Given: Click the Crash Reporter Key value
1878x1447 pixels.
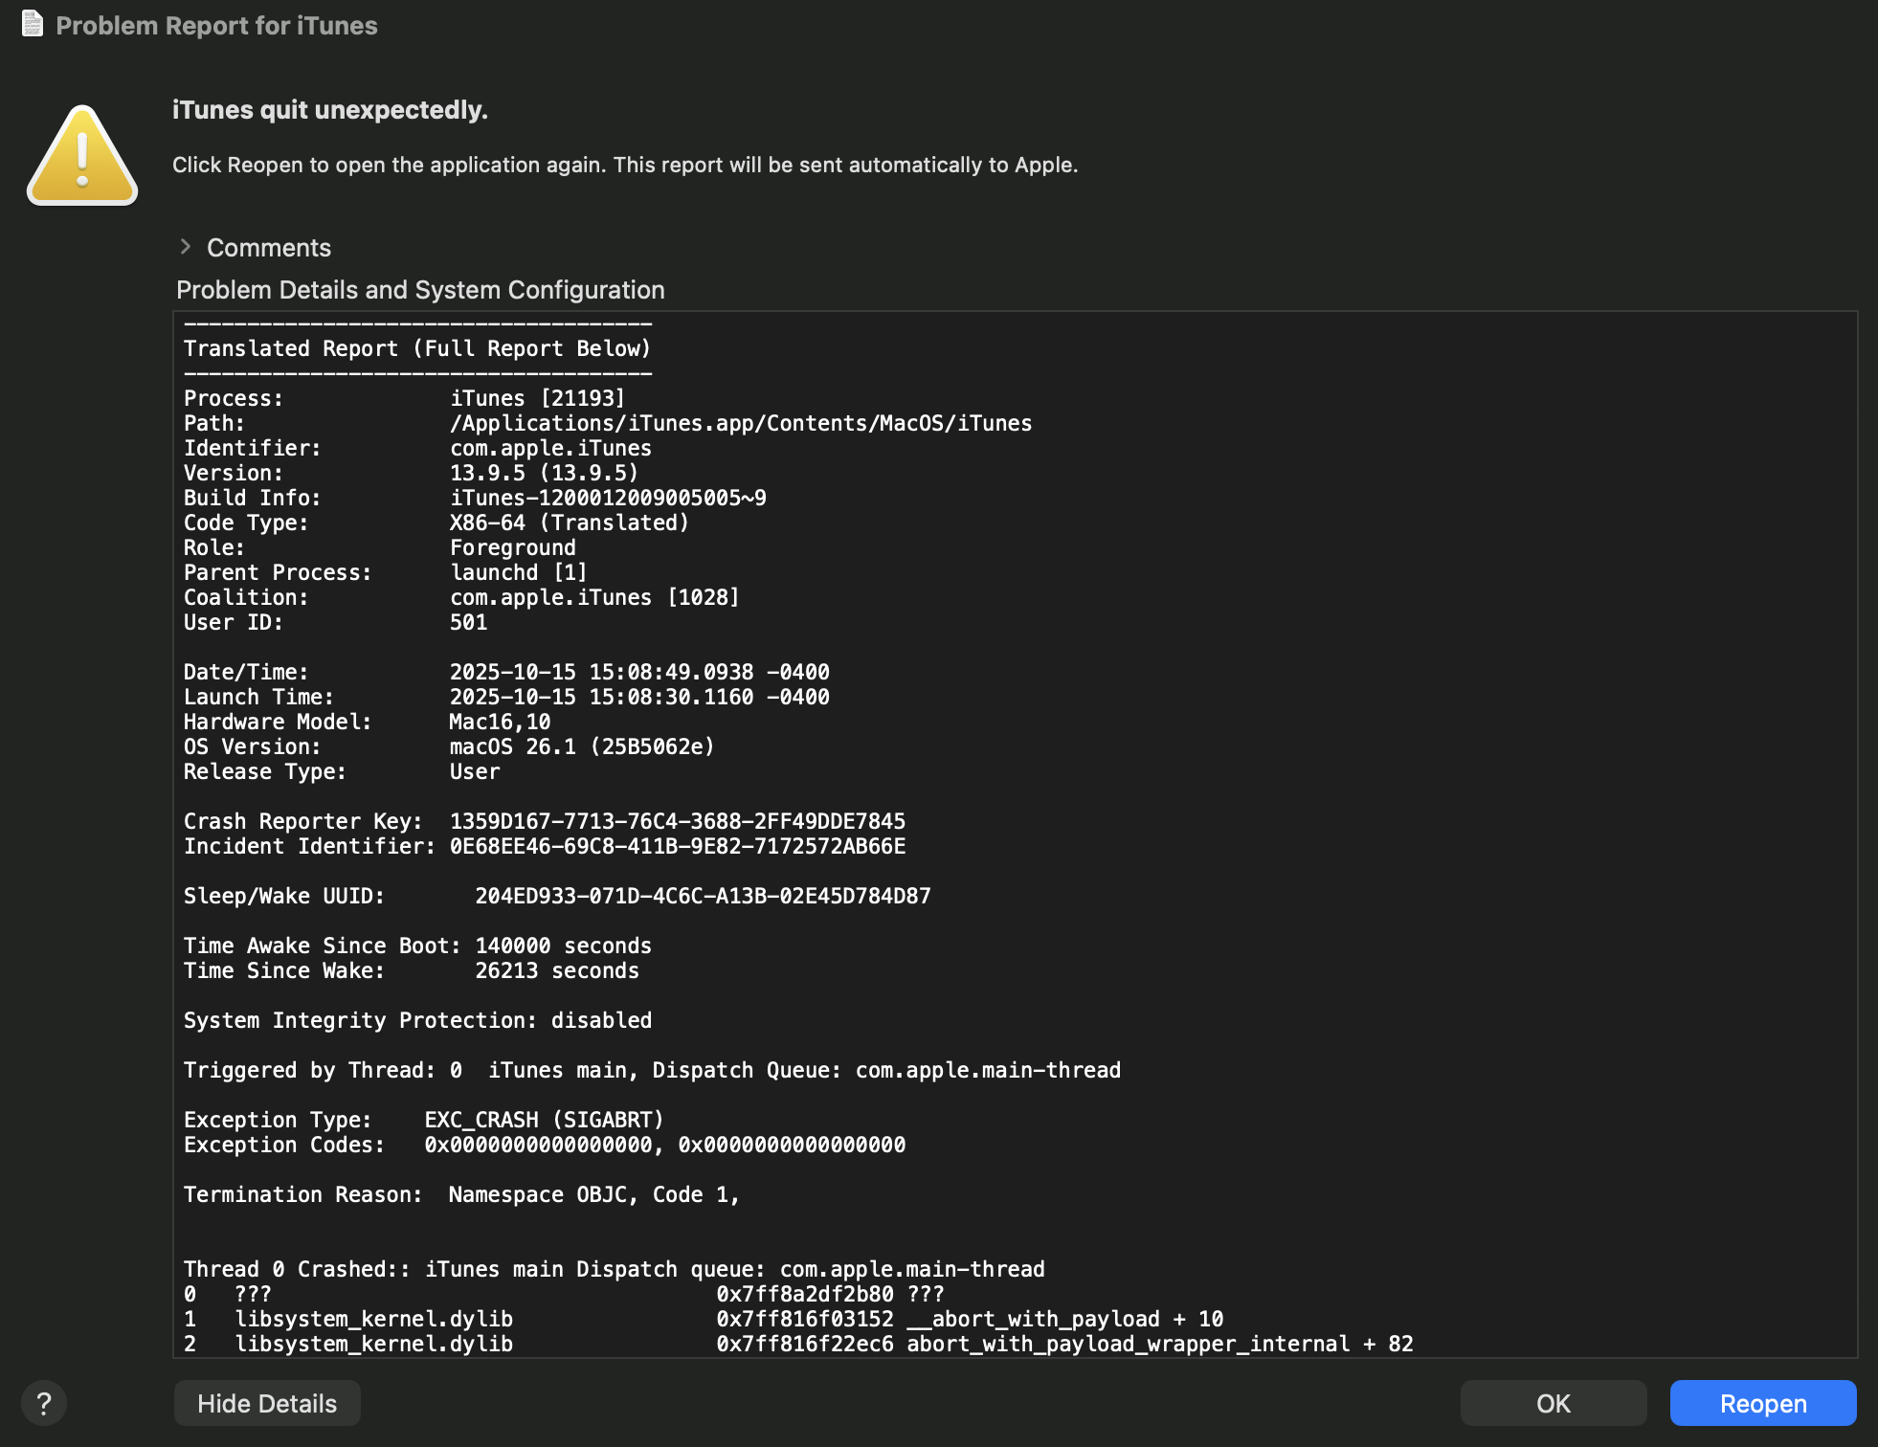Looking at the screenshot, I should 677,821.
